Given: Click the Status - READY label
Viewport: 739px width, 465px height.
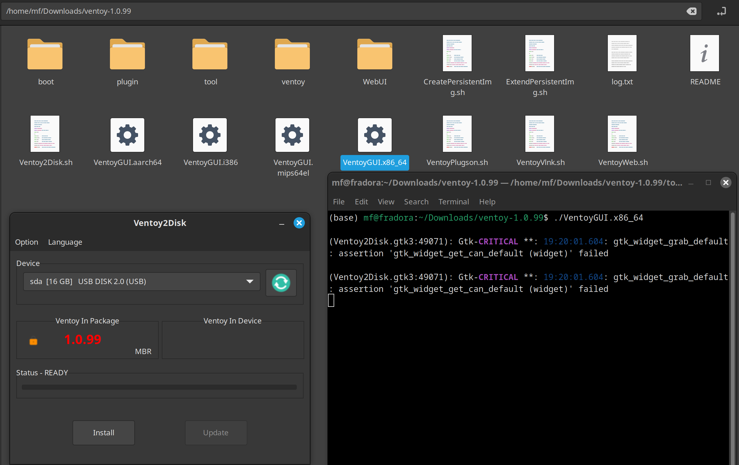Looking at the screenshot, I should (42, 372).
